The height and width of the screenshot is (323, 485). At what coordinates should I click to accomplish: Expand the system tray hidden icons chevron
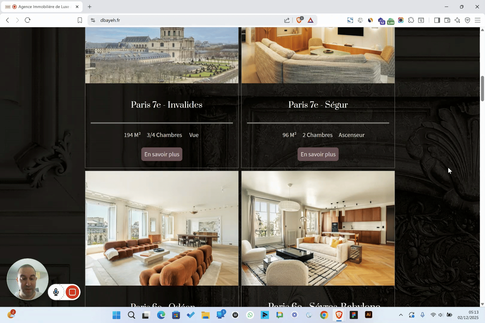coord(401,315)
